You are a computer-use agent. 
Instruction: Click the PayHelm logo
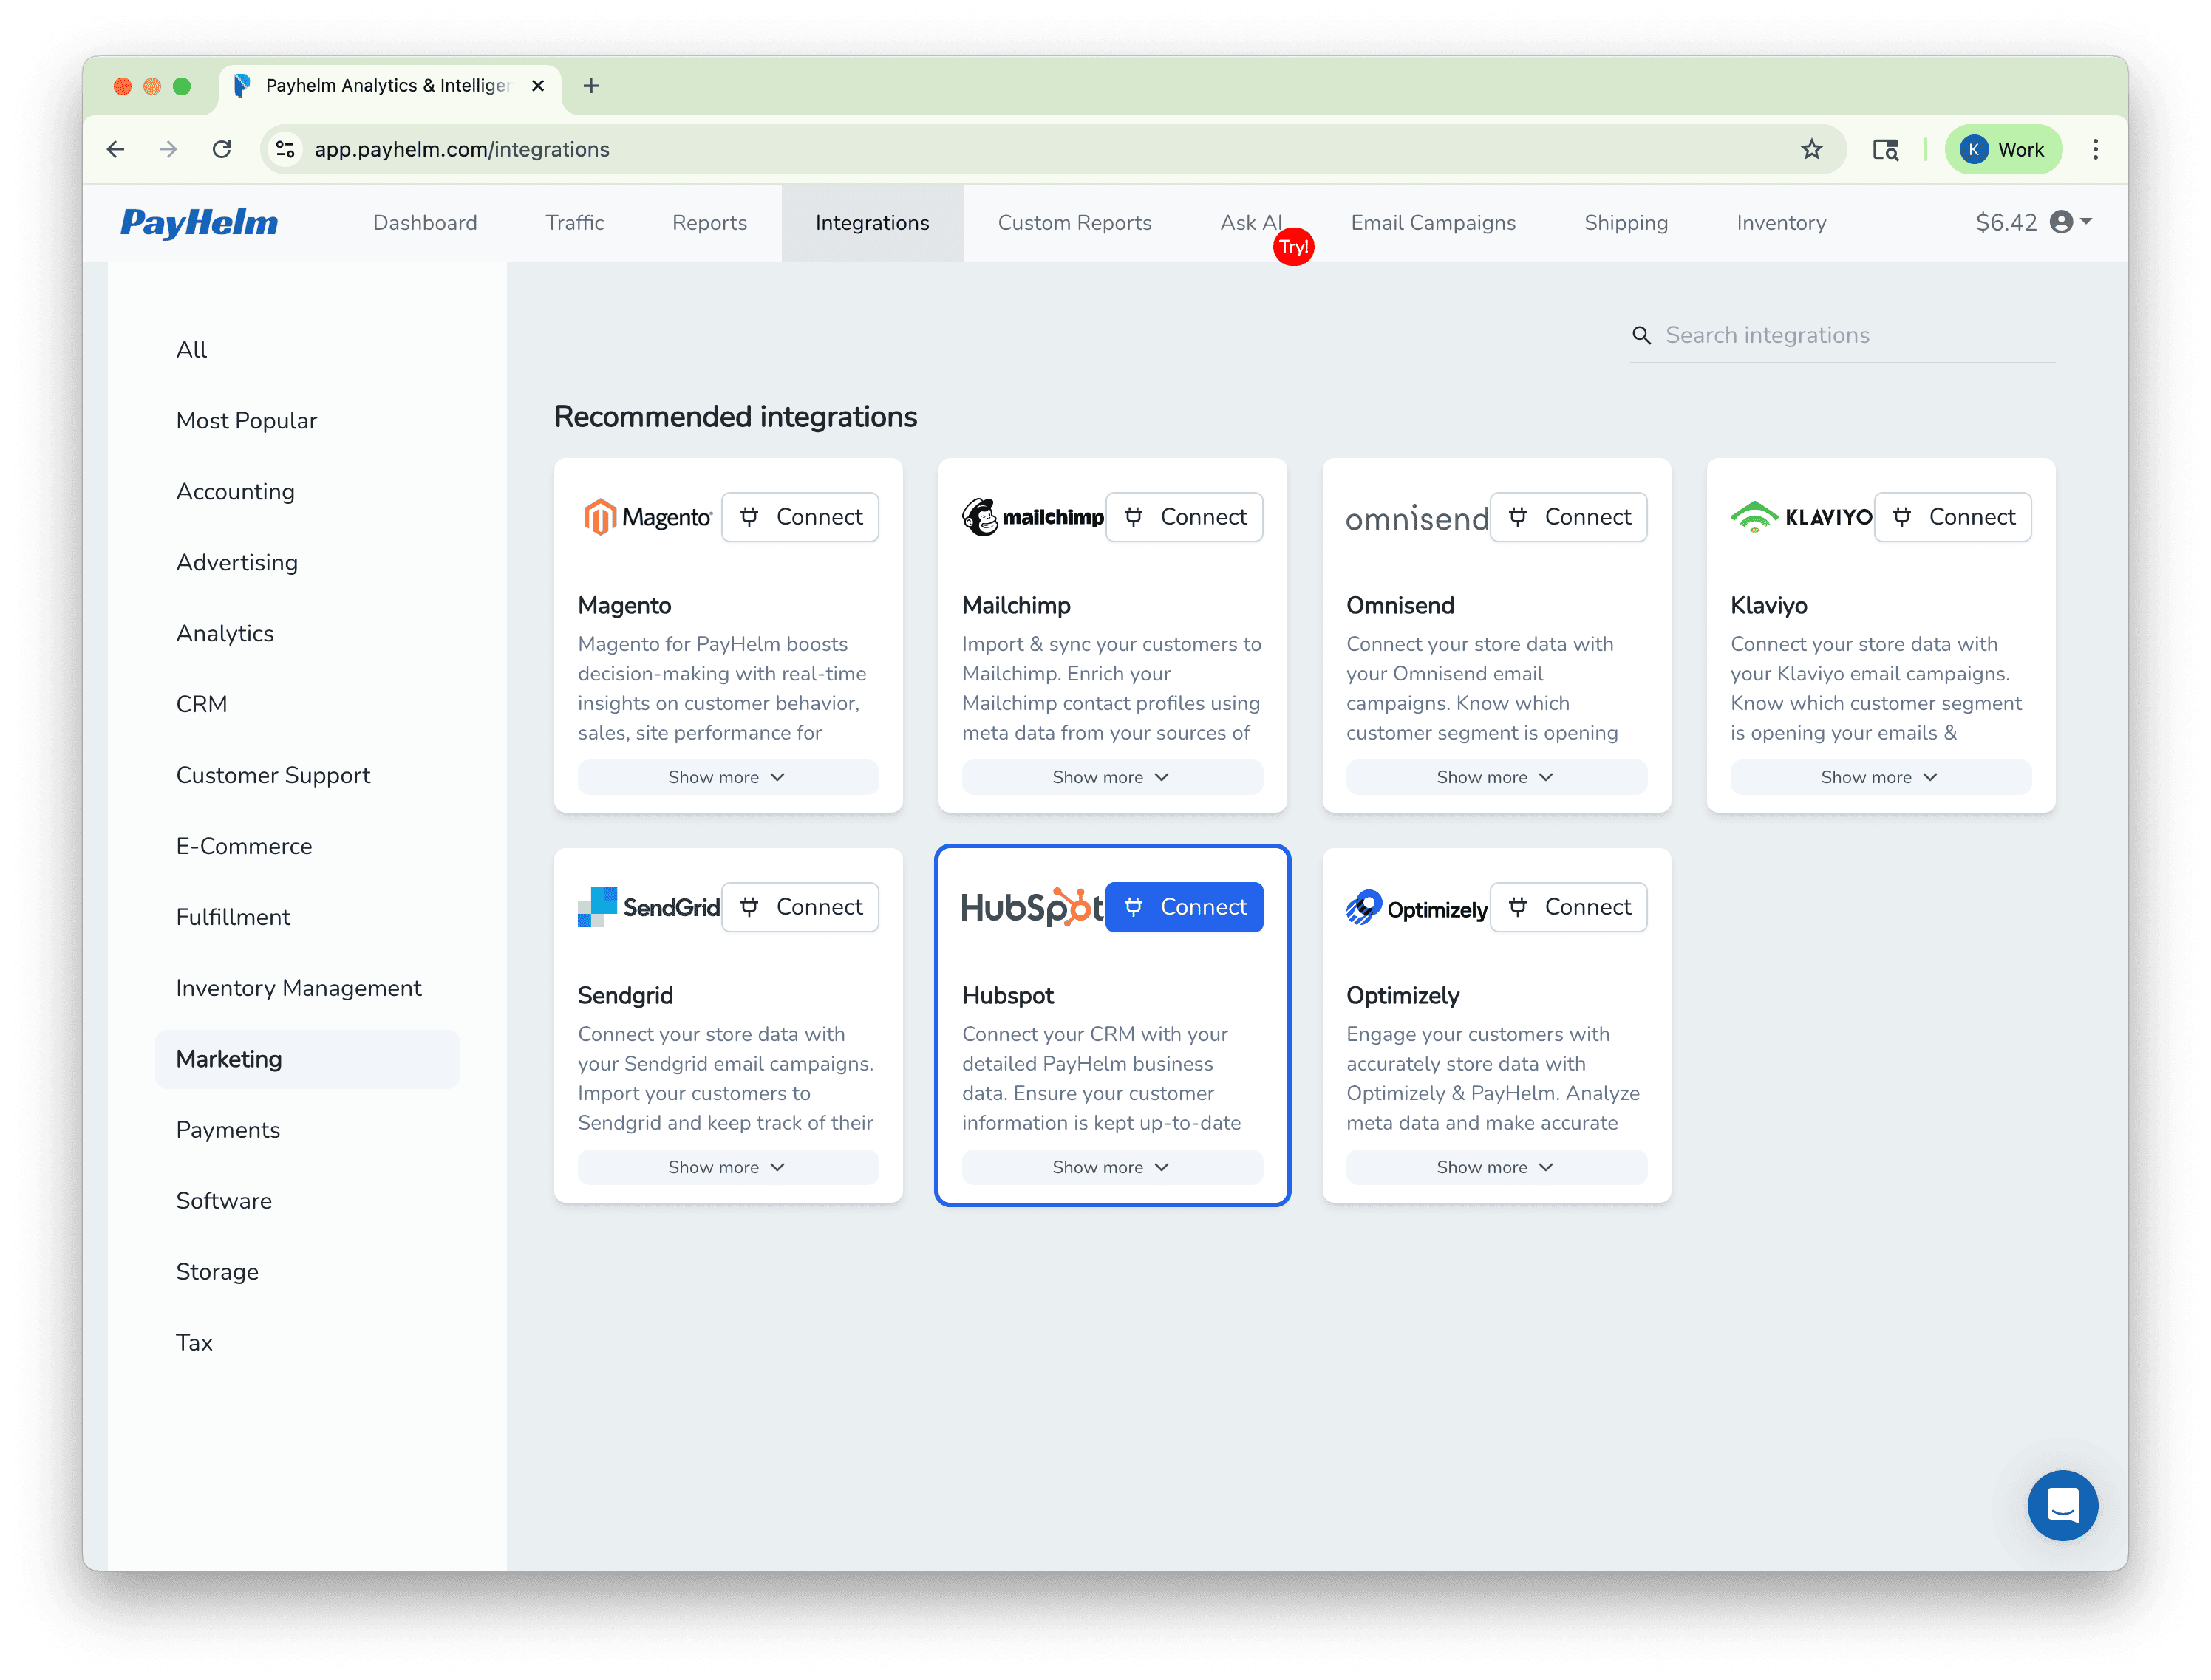(198, 222)
